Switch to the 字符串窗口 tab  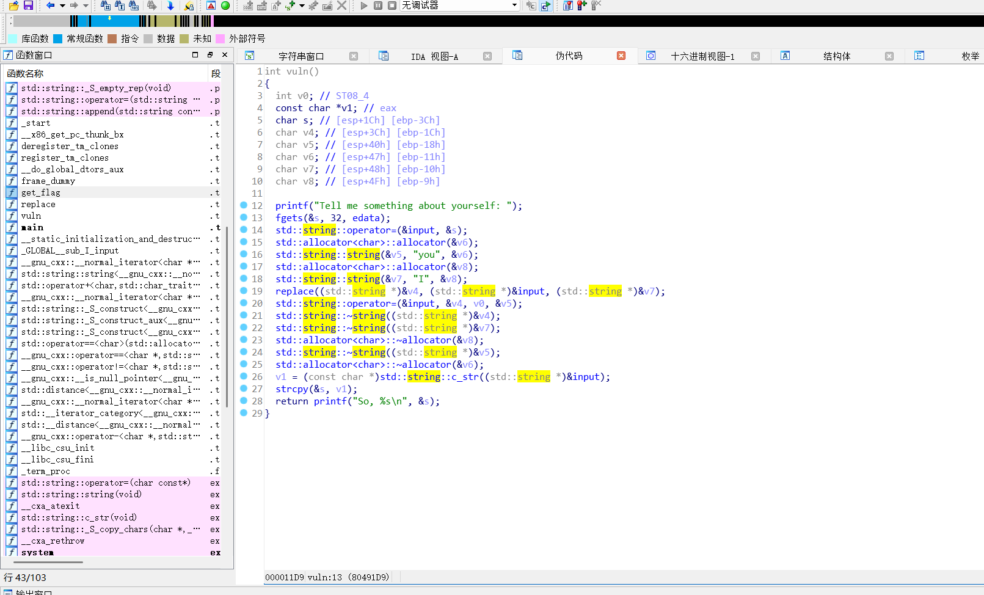tap(301, 56)
